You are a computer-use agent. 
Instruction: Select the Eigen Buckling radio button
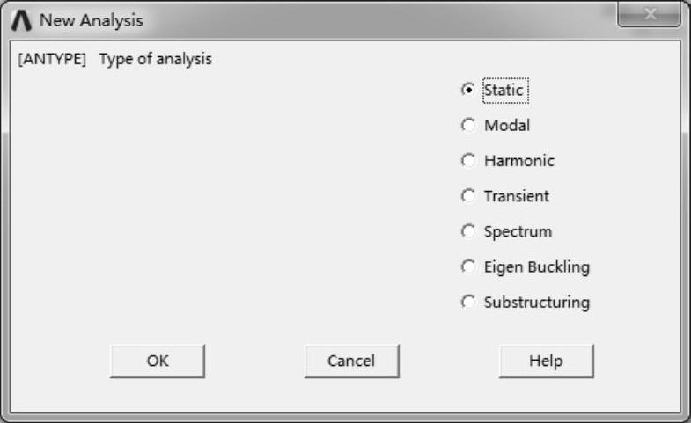pyautogui.click(x=467, y=267)
